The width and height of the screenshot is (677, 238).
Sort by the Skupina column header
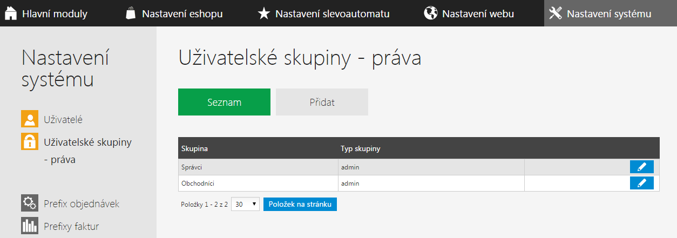[195, 148]
